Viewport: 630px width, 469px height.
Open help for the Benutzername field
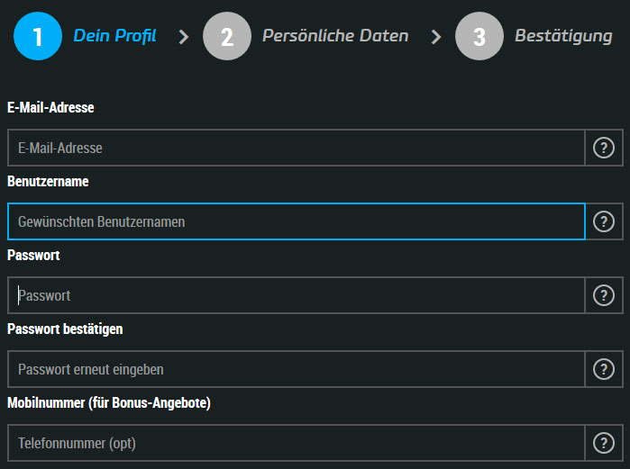coord(604,221)
